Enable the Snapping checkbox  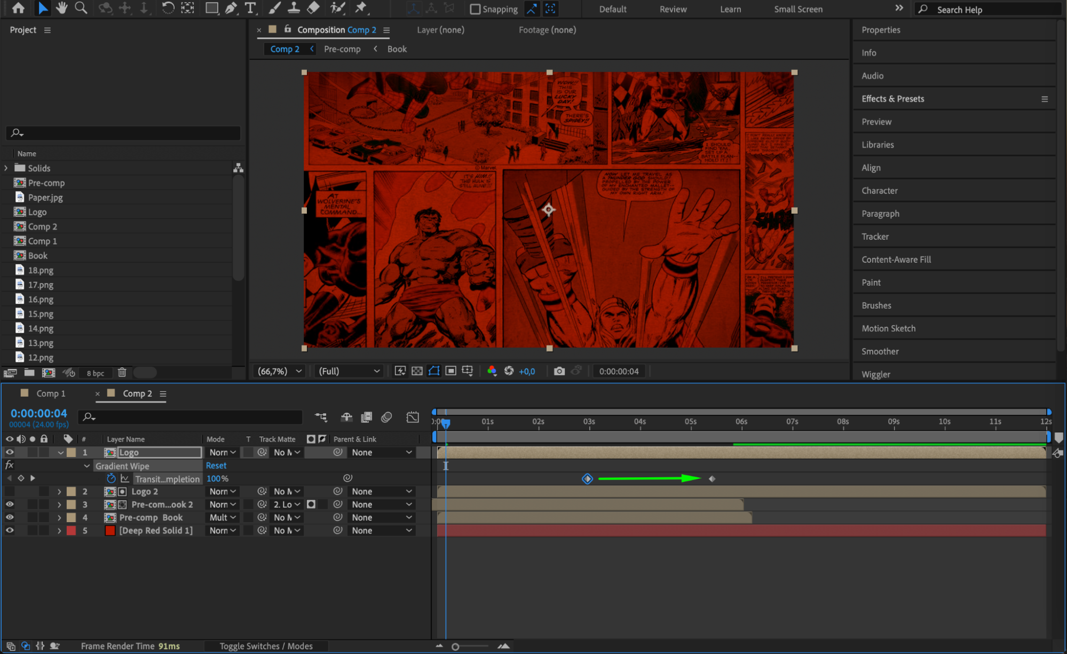click(475, 9)
